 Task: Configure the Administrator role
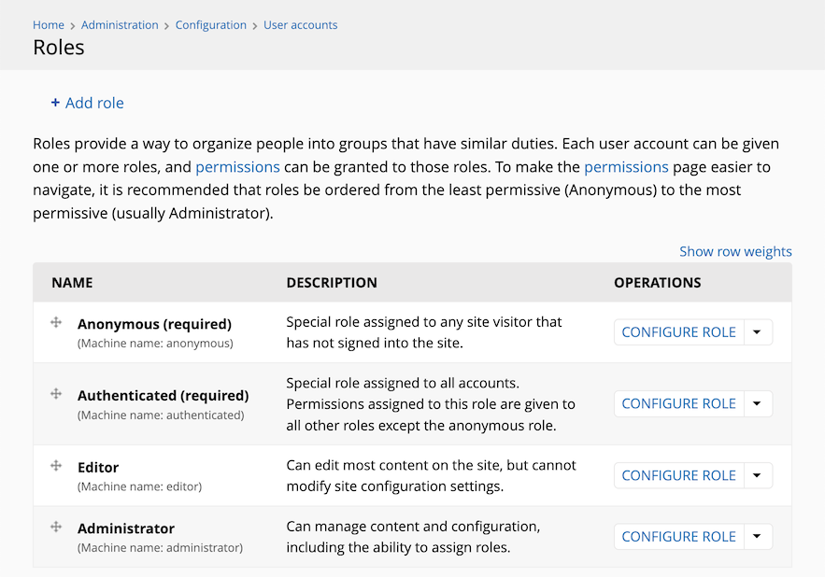(678, 537)
